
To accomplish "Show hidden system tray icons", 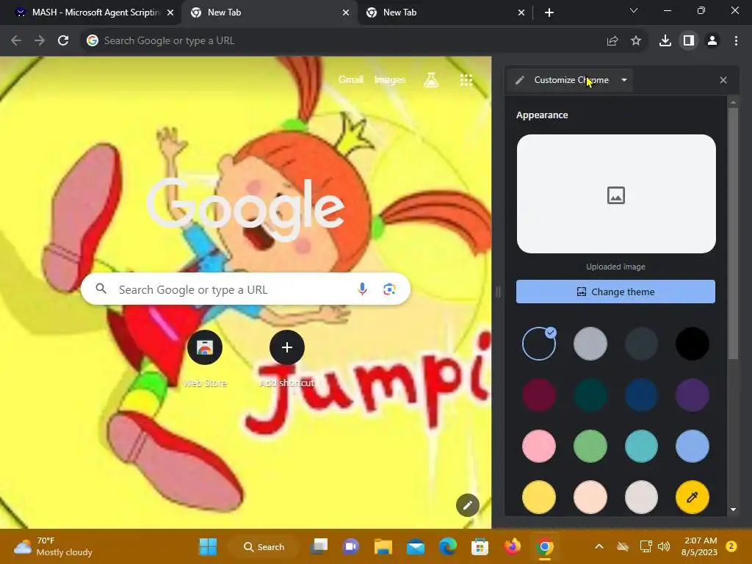I will point(599,546).
